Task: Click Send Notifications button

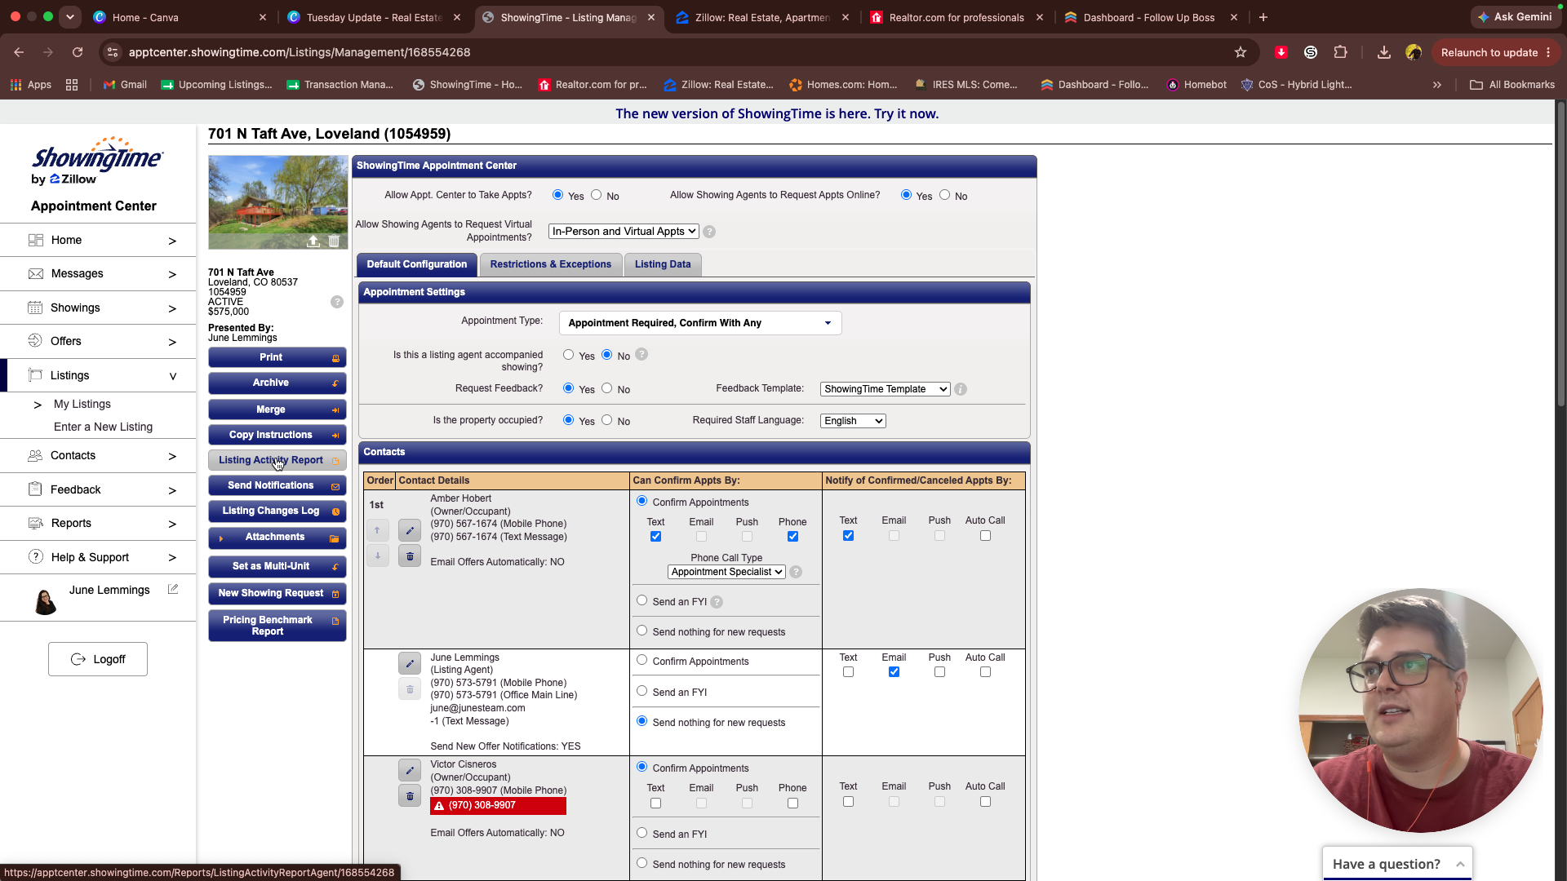Action: [x=277, y=485]
